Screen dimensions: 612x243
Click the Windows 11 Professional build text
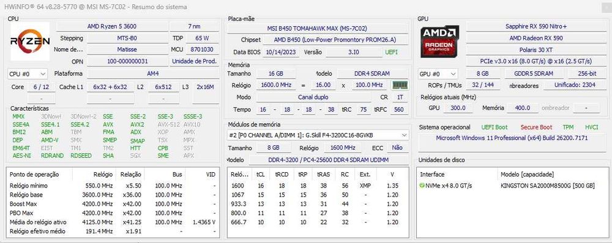(x=512, y=138)
